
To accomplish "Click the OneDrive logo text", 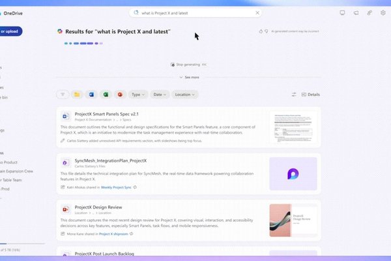I will (x=13, y=13).
